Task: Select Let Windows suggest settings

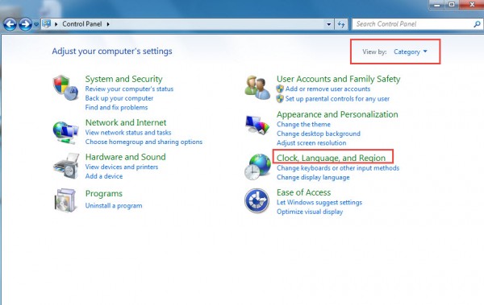Action: point(319,203)
